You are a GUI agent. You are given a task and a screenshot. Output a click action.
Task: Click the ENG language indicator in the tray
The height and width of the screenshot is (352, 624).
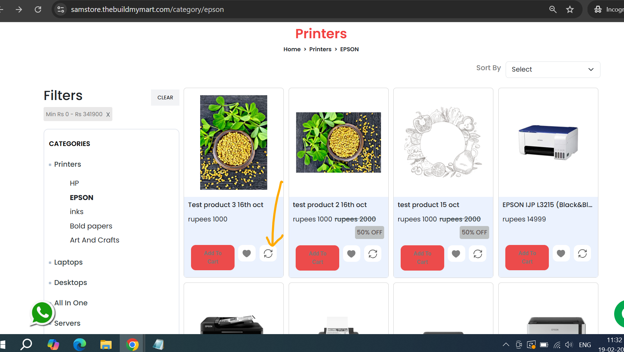pyautogui.click(x=585, y=345)
